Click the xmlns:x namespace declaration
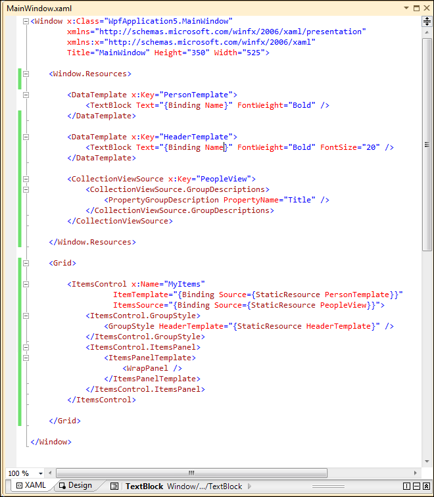The image size is (434, 497). pyautogui.click(x=191, y=42)
